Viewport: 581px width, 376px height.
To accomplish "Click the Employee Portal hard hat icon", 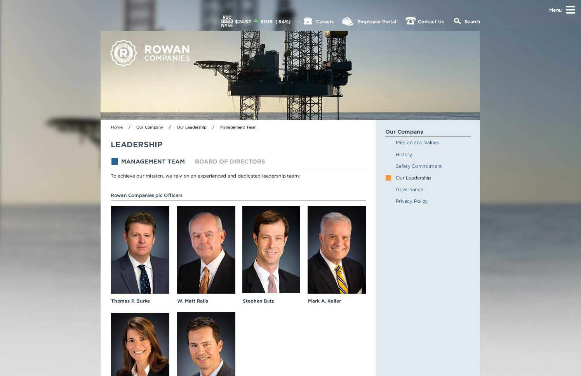I will [x=348, y=21].
